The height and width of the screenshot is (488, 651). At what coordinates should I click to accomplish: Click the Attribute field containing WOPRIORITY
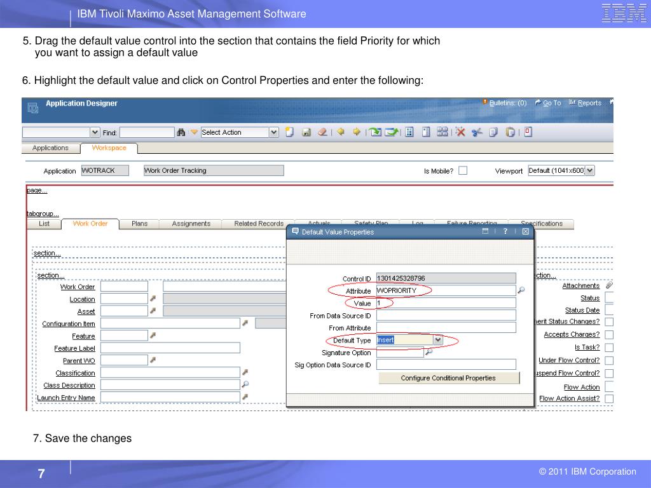point(446,290)
